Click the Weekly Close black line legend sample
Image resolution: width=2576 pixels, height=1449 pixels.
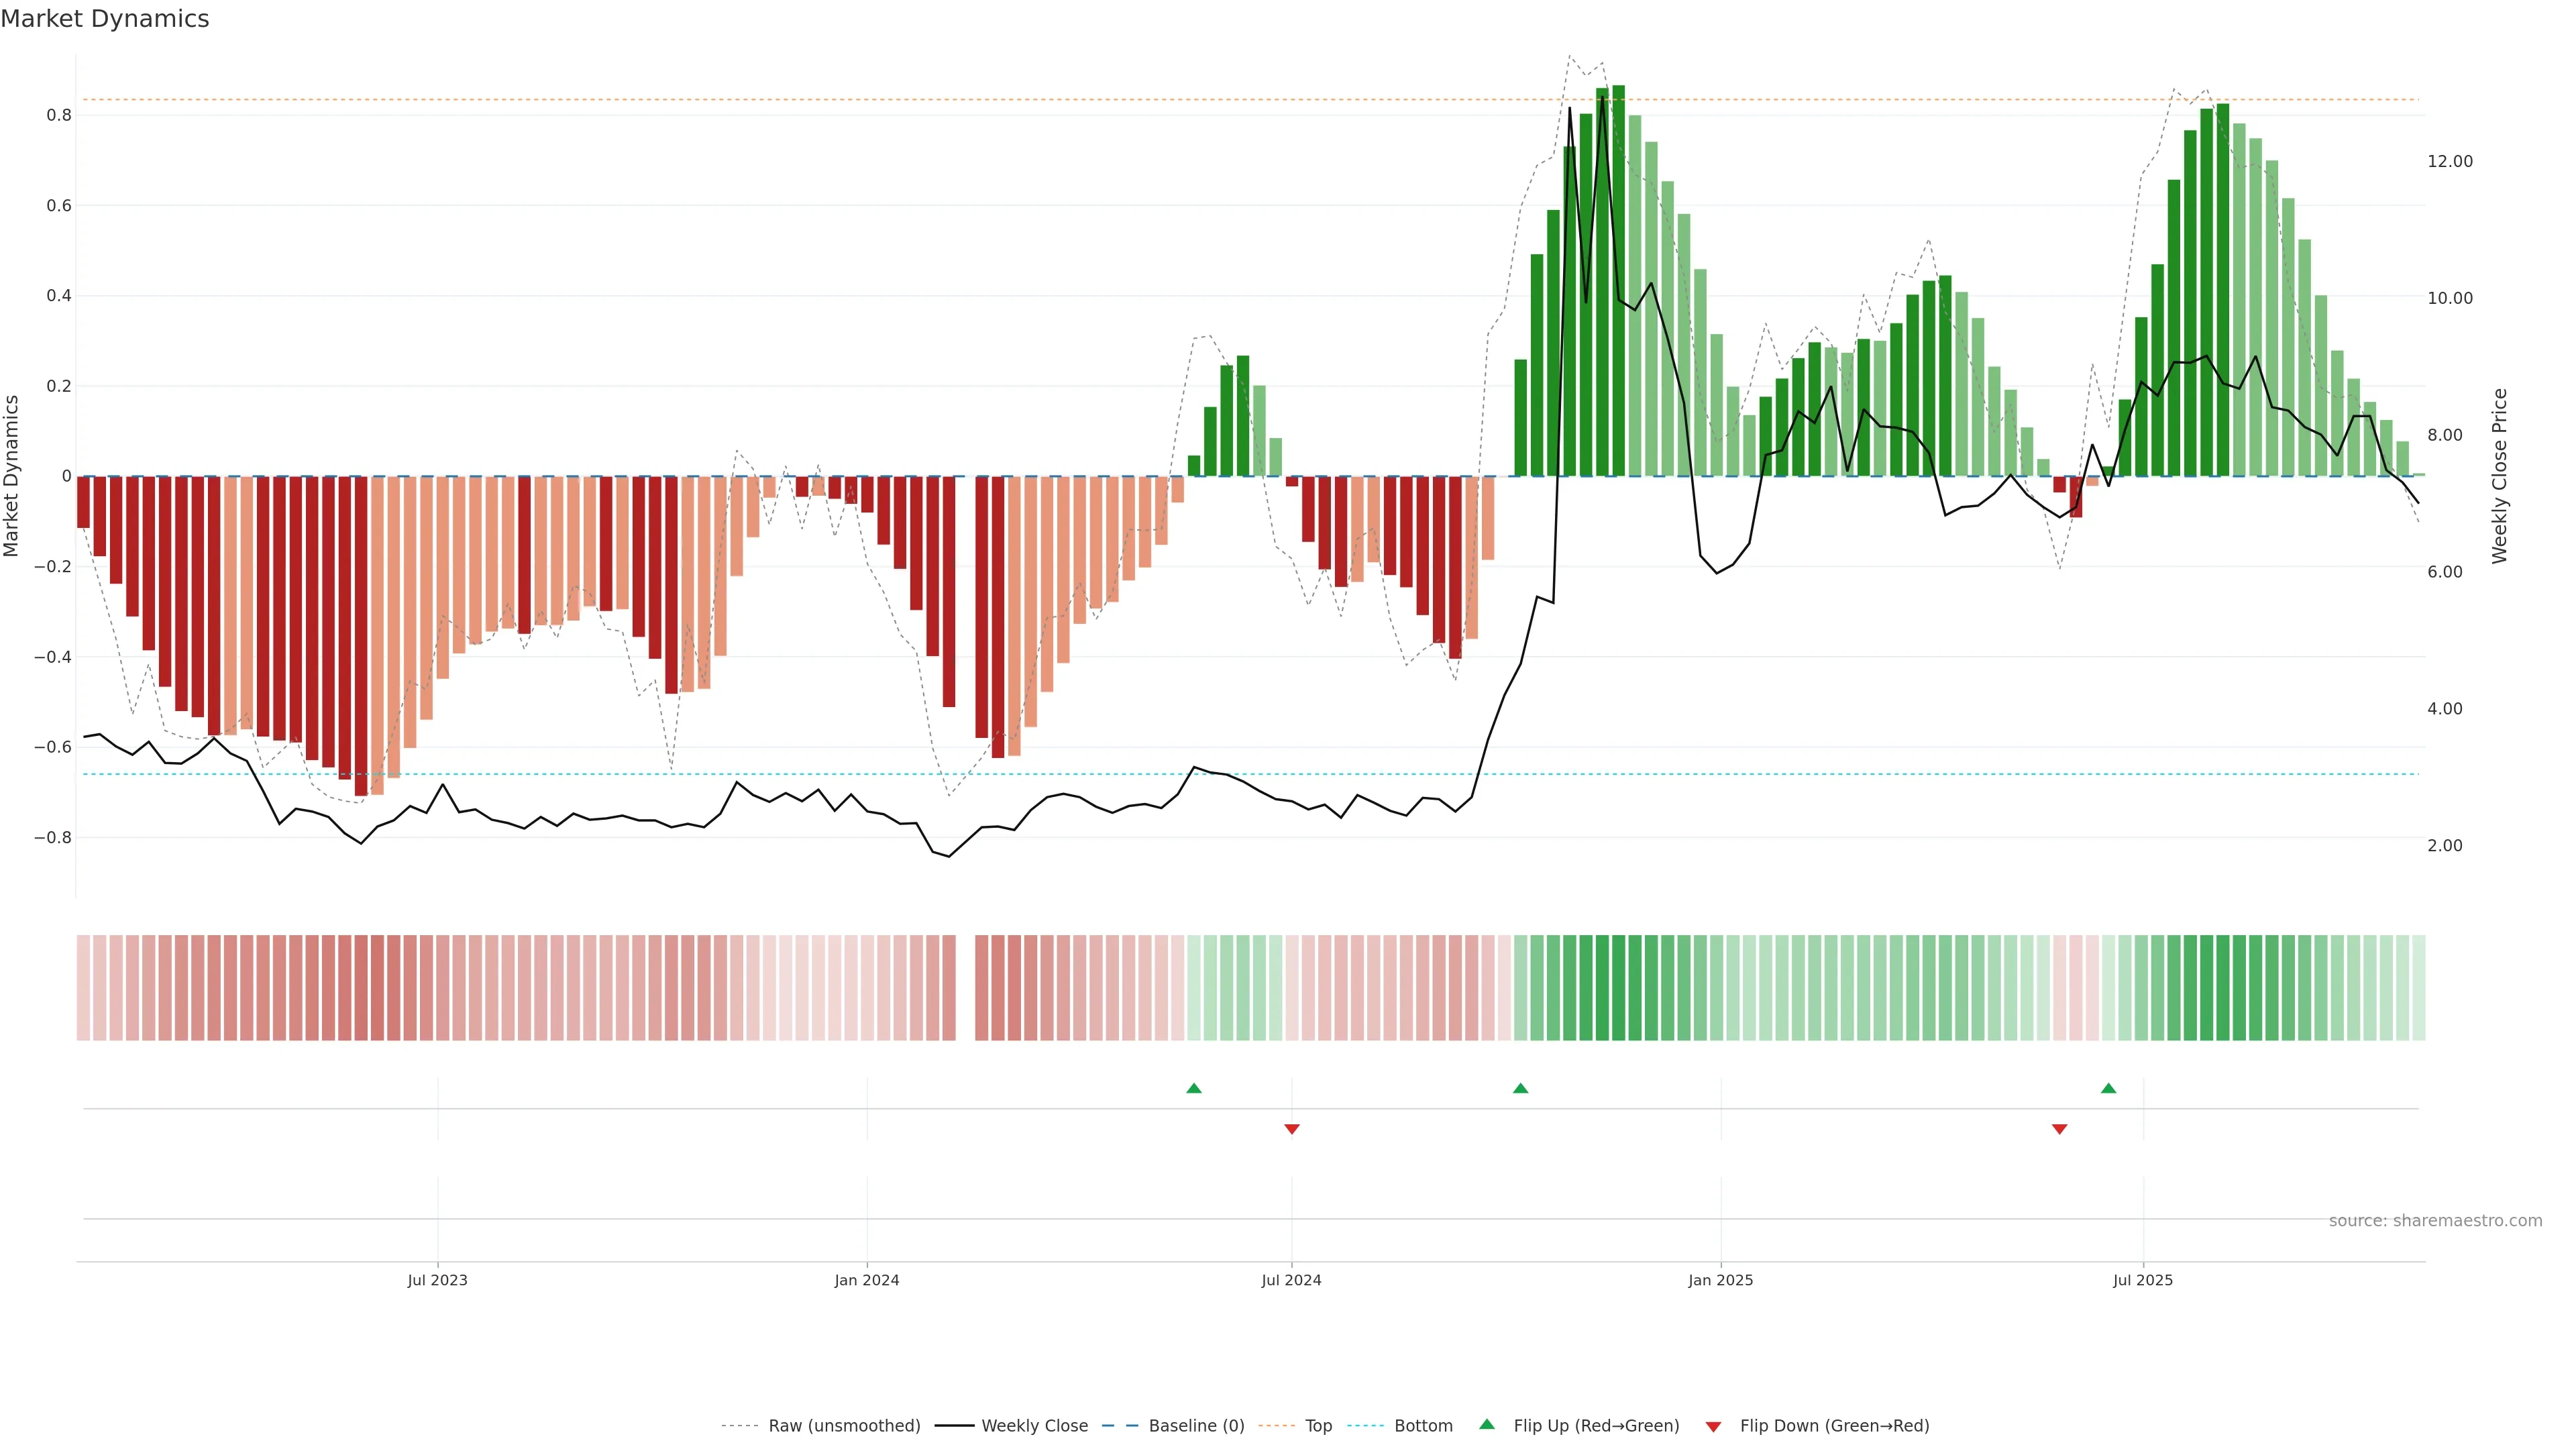(x=954, y=1426)
